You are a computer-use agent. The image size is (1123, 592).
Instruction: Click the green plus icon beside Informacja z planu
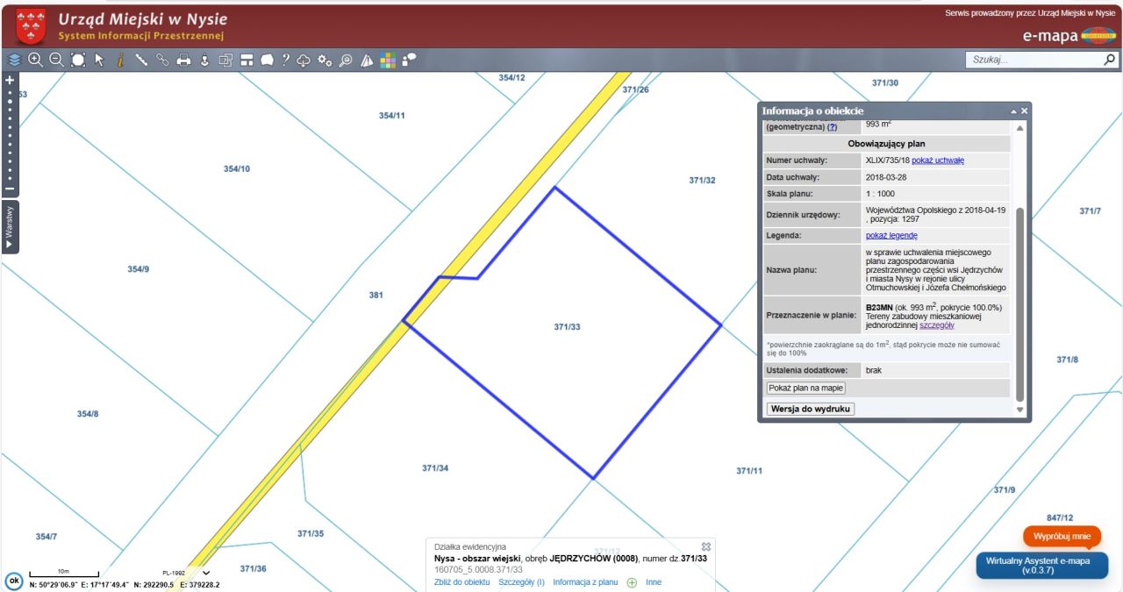point(631,582)
